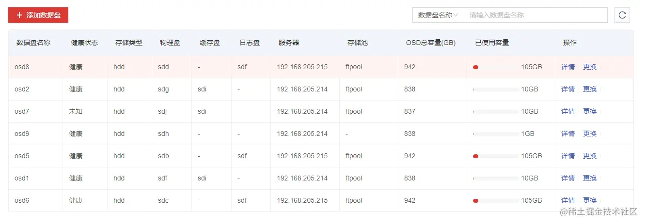
Task: Click plus icon on 添加数据盘 button
Action: tap(19, 15)
